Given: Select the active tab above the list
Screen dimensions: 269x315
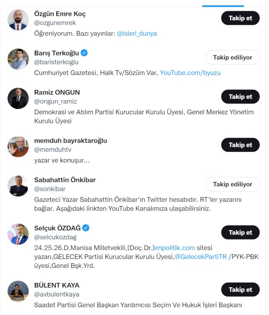Looking at the screenshot, I should (x=222, y=6).
